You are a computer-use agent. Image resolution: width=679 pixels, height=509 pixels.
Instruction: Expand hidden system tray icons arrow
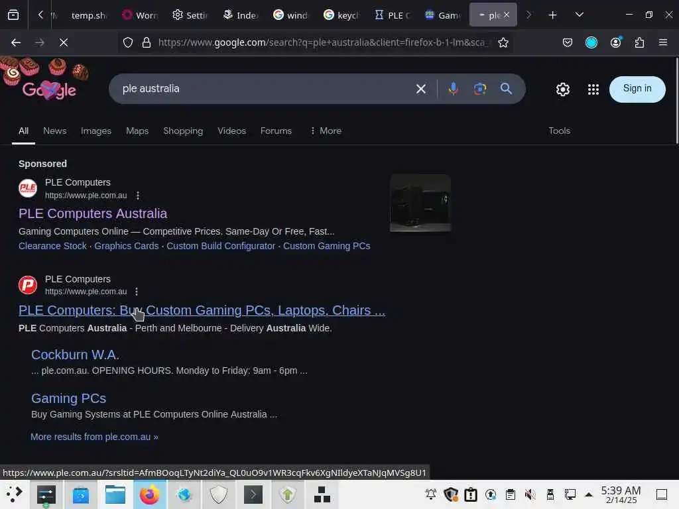click(589, 494)
